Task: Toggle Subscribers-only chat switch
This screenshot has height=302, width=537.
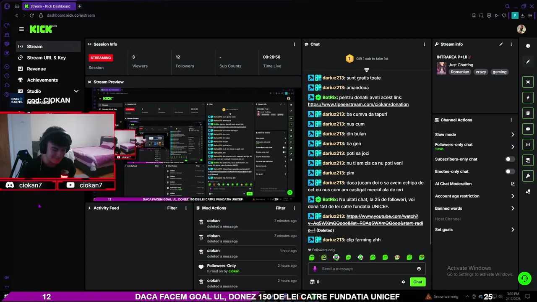Action: click(510, 159)
